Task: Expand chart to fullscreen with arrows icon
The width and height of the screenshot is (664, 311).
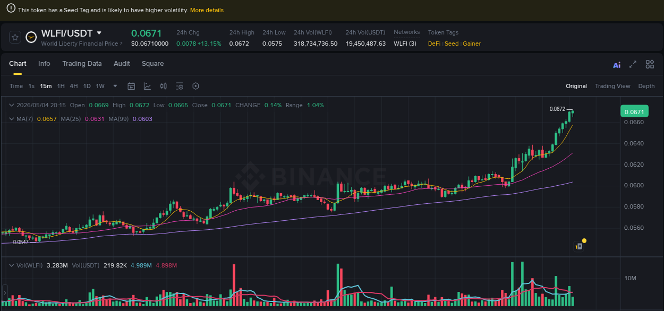Action: pos(633,64)
